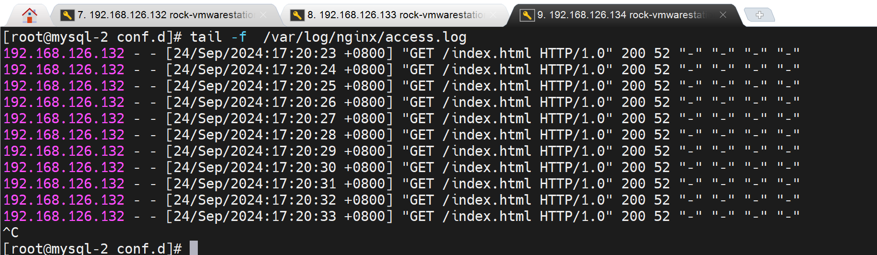Viewport: 877px width, 255px height.
Task: Click session icon on tab 8
Action: (297, 15)
